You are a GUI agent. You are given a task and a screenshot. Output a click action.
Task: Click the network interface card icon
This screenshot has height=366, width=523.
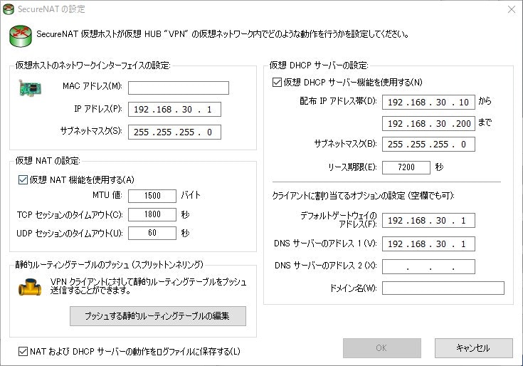click(x=30, y=88)
